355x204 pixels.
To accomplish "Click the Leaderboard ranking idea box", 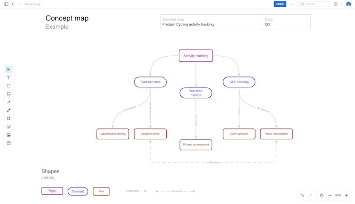I will coord(113,134).
